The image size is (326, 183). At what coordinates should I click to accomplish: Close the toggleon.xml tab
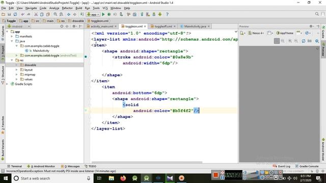pos(145,26)
